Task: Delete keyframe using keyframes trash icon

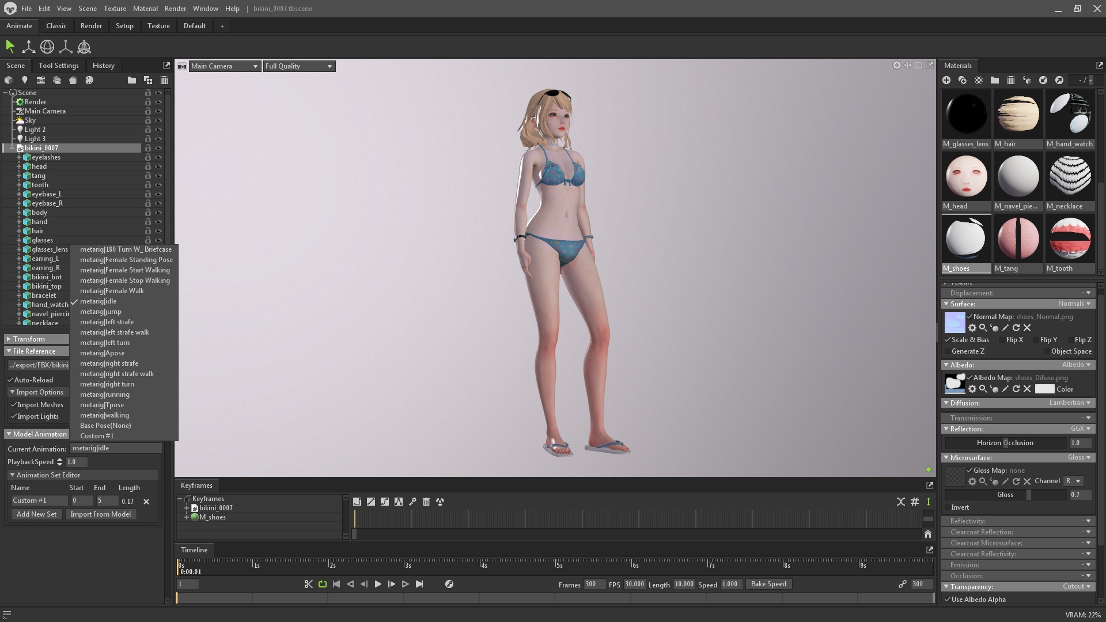Action: (x=426, y=502)
